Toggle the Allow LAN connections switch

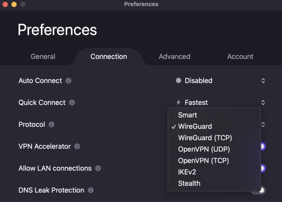pos(262,168)
